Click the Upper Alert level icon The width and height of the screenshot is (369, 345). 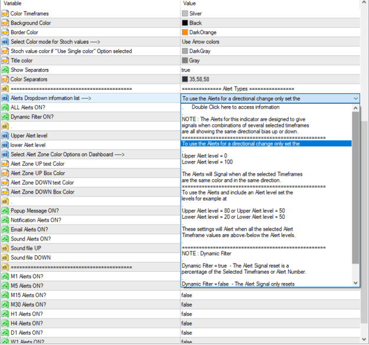(x=5, y=136)
